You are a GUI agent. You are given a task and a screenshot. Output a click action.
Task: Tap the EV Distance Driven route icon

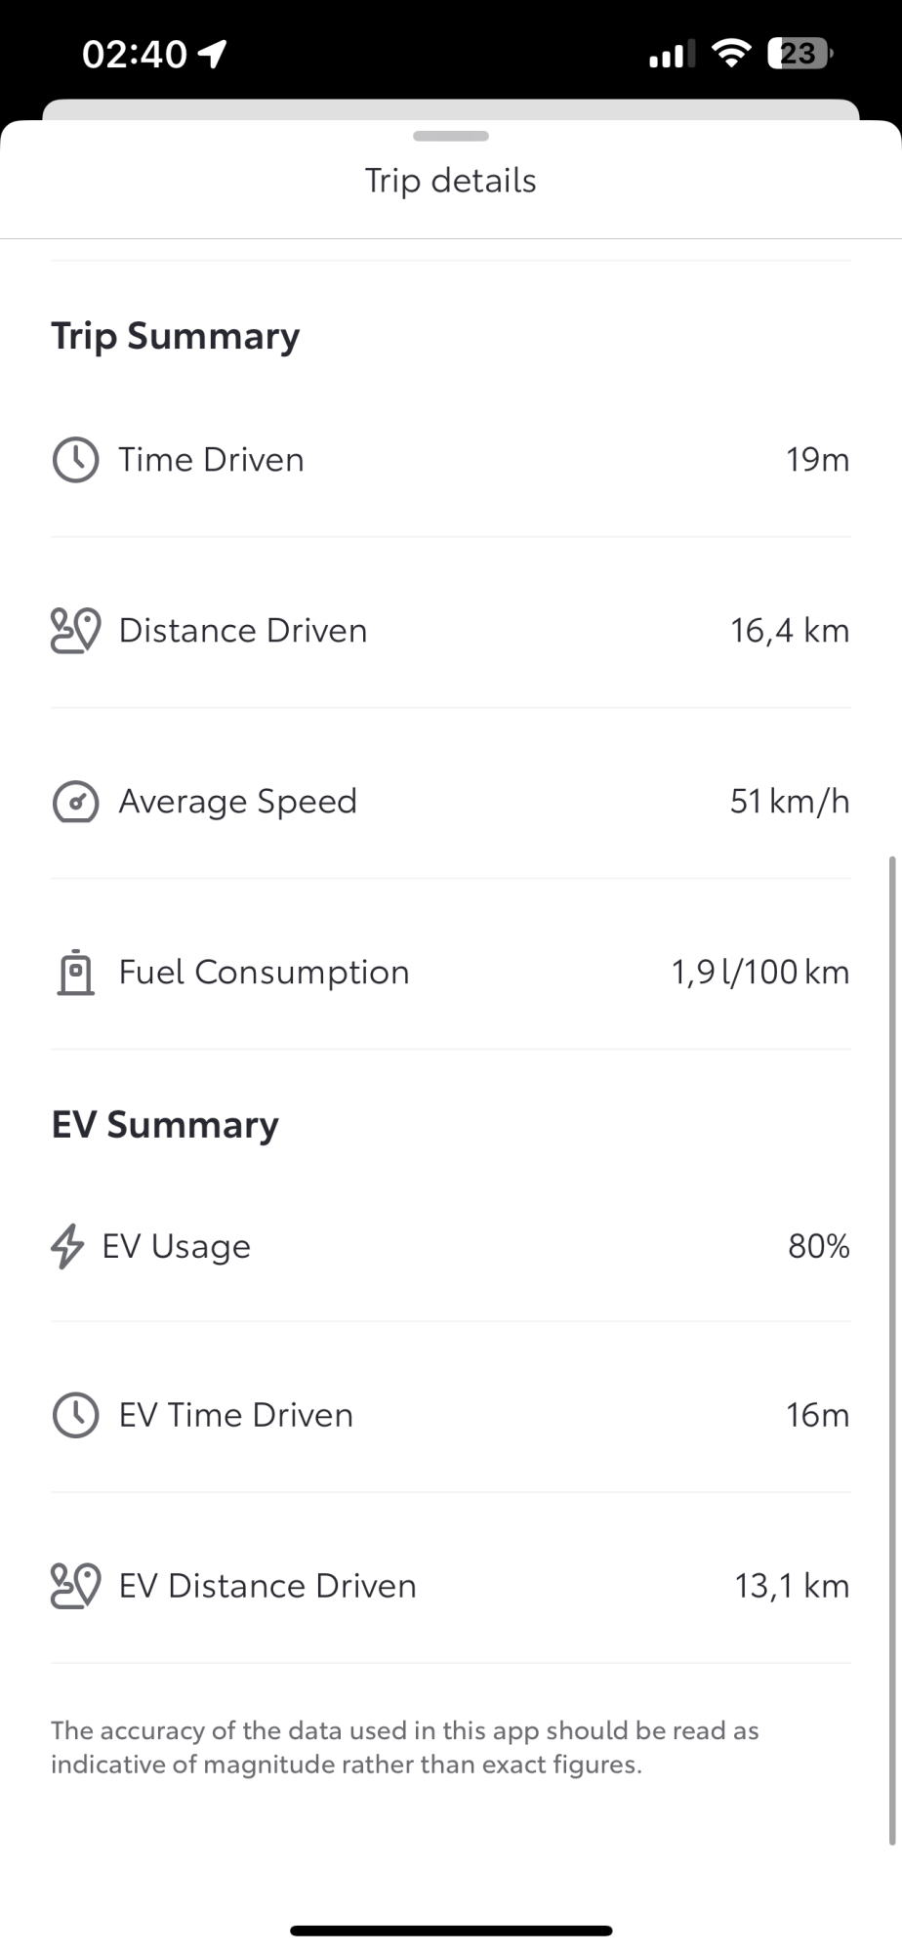tap(75, 1586)
